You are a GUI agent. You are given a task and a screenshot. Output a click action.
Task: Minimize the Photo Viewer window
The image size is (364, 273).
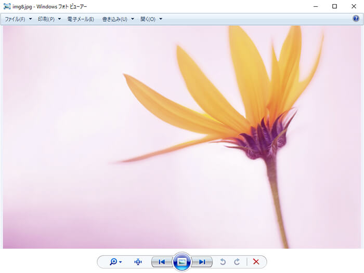click(316, 7)
